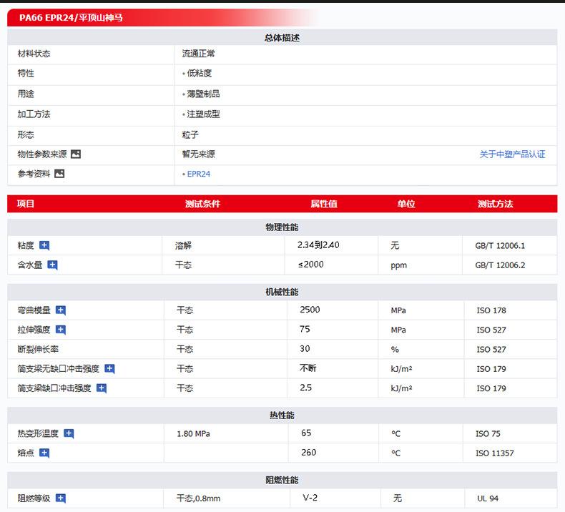Image resolution: width=565 pixels, height=512 pixels.
Task: Expand the plus icon next to 阻燃等级
Action: coord(61,498)
